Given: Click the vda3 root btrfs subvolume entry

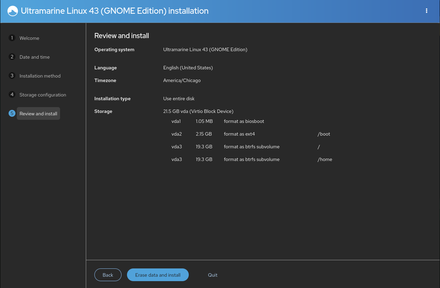Looking at the screenshot, I should 240,147.
